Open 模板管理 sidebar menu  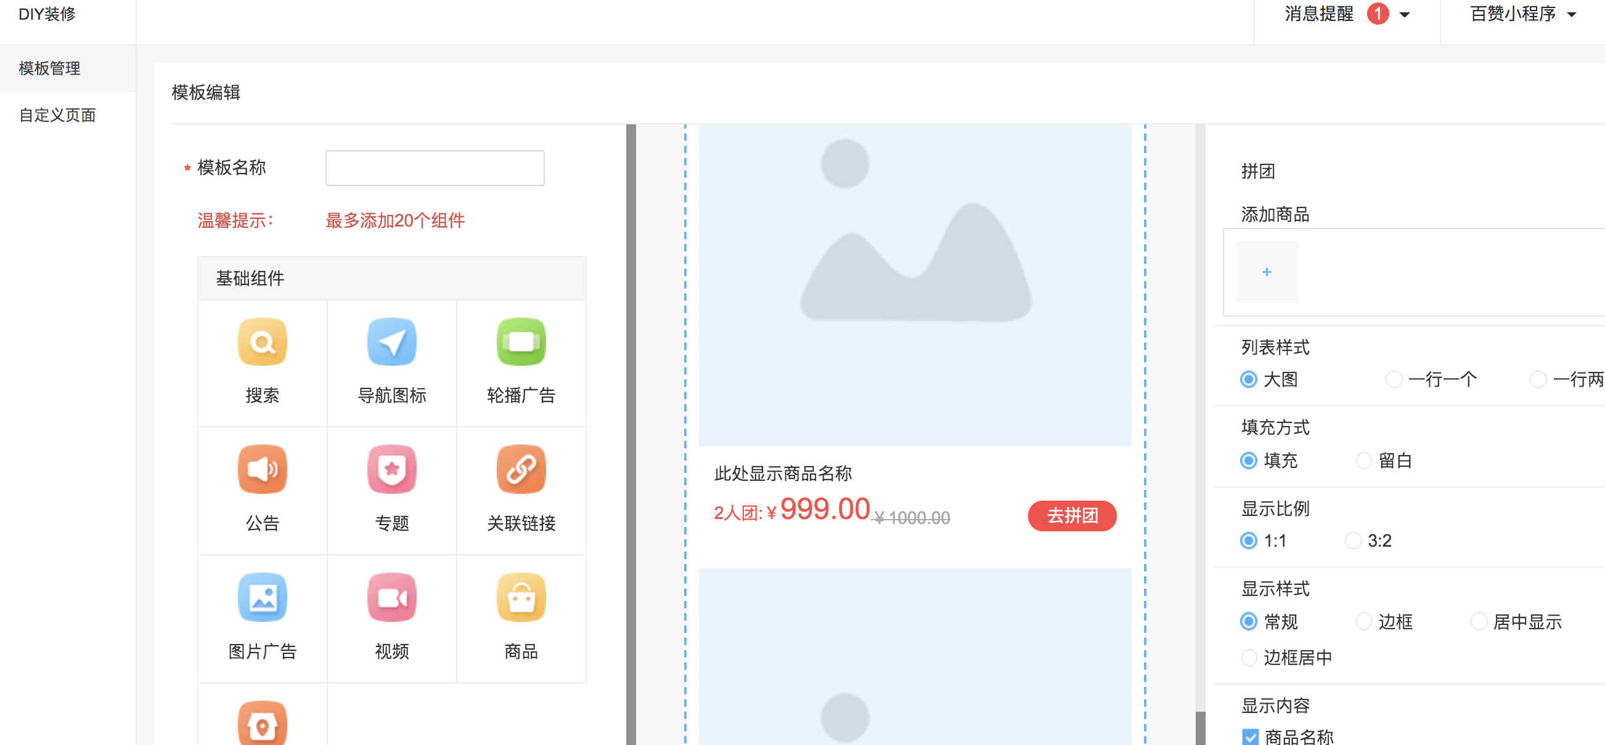point(68,68)
